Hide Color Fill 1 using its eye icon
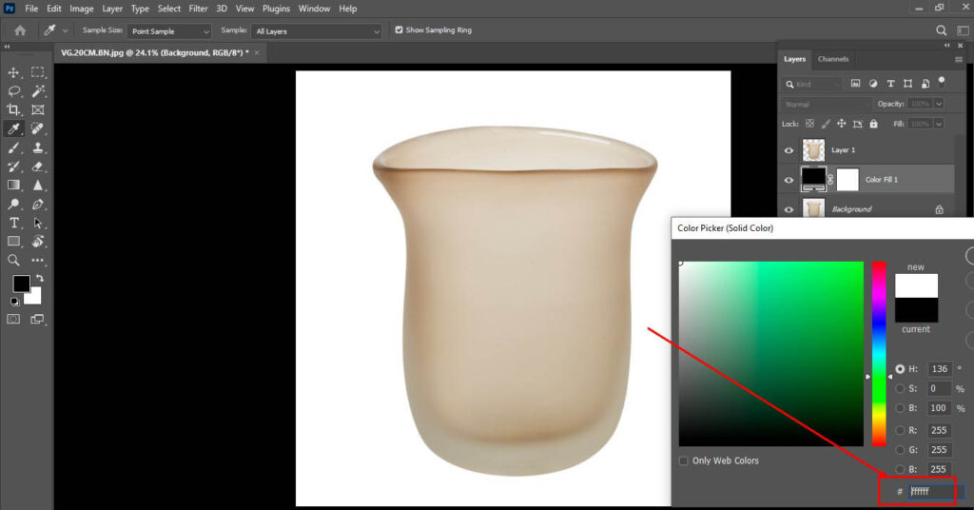Viewport: 974px width, 510px height. pos(789,180)
